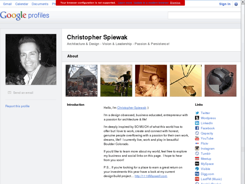Click the profile search input field
The width and height of the screenshot is (245, 184).
pos(204,15)
